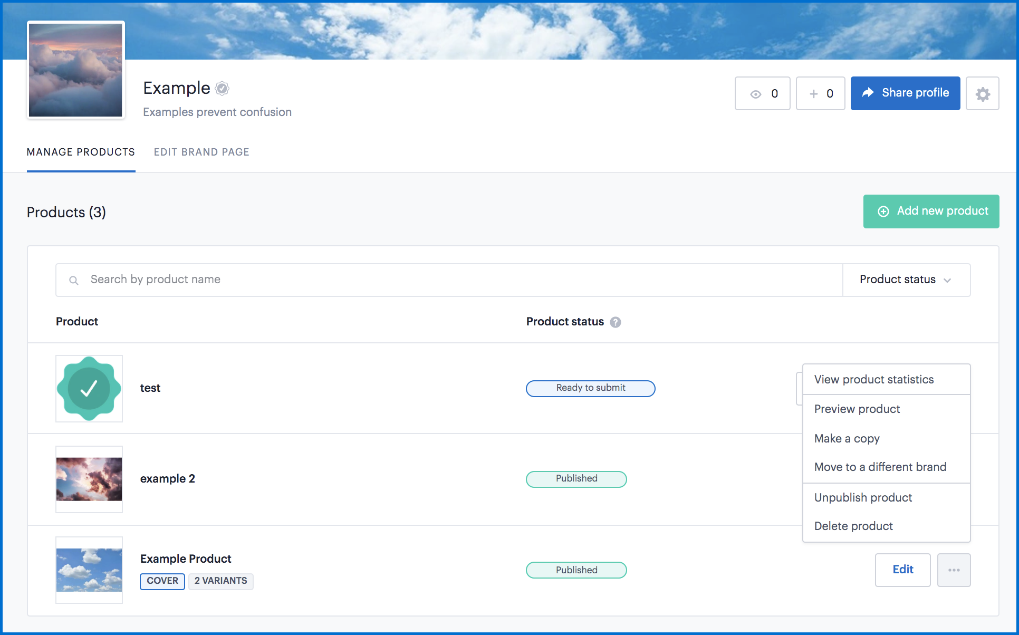Image resolution: width=1019 pixels, height=635 pixels.
Task: Choose Make a copy menu option
Action: coord(886,439)
